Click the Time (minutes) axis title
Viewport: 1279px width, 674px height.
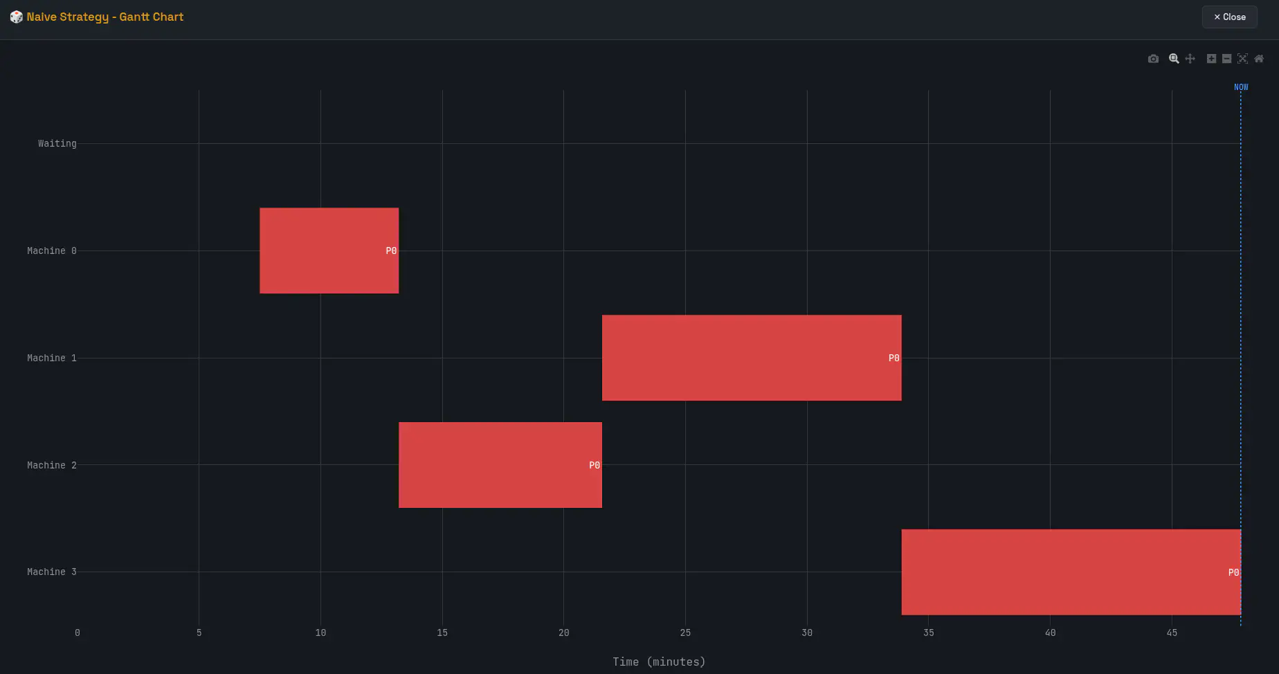(x=659, y=662)
